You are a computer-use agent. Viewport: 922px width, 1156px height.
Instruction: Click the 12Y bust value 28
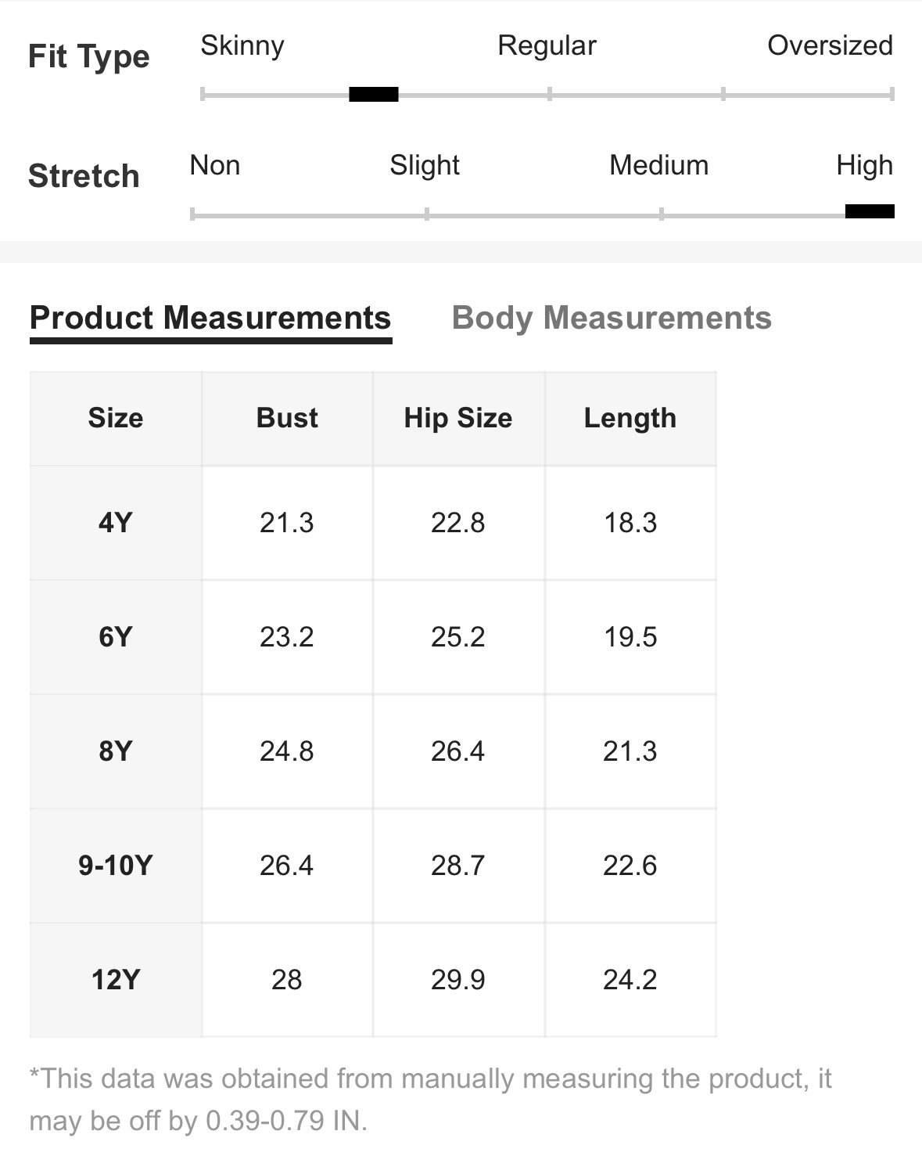[287, 979]
